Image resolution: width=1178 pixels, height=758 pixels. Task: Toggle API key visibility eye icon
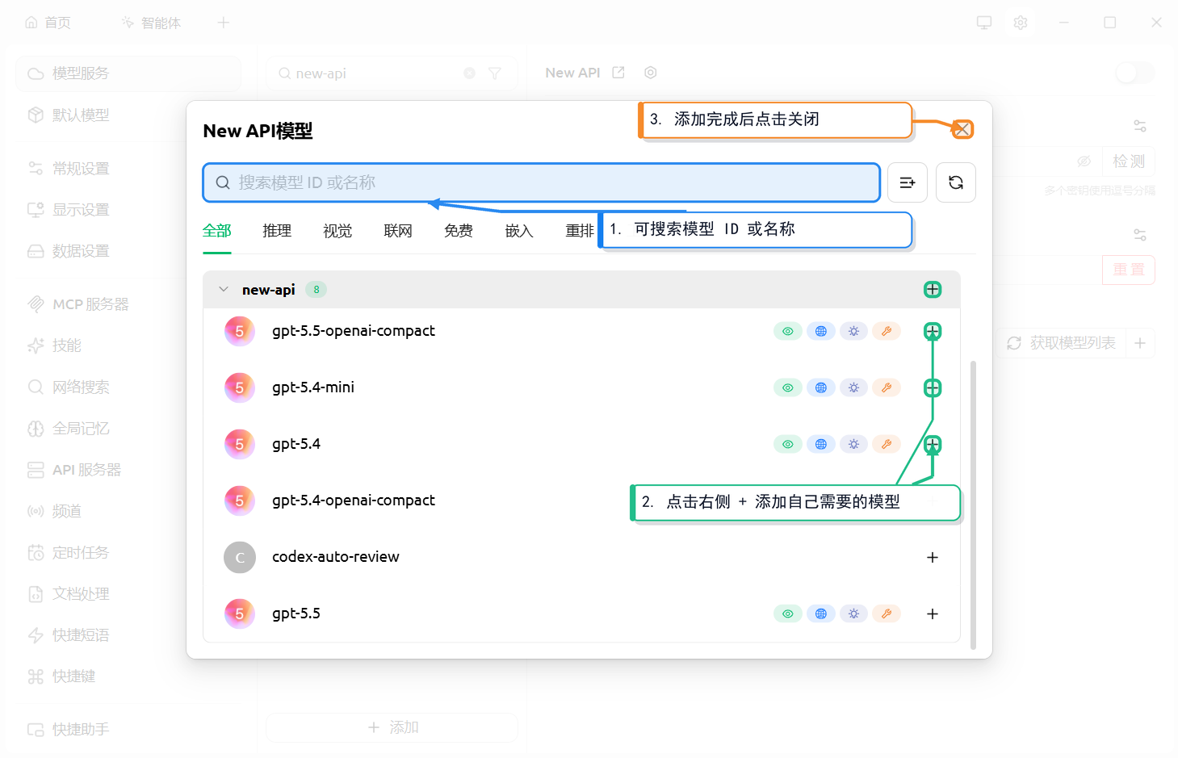[1084, 161]
